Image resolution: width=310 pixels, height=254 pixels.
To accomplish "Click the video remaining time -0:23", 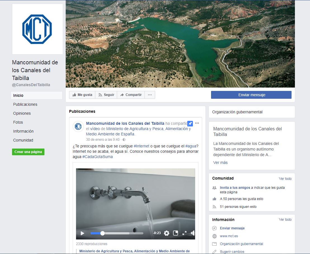I will coord(157,233).
